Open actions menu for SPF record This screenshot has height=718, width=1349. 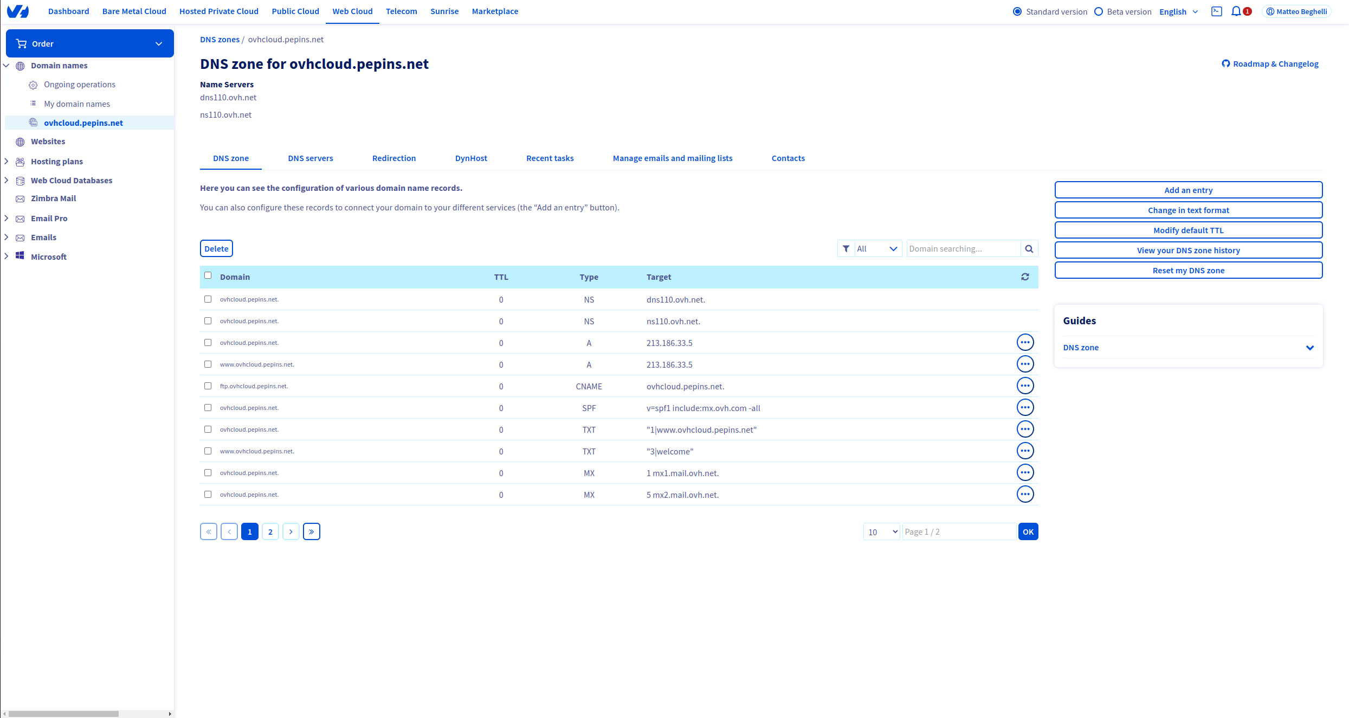coord(1025,408)
